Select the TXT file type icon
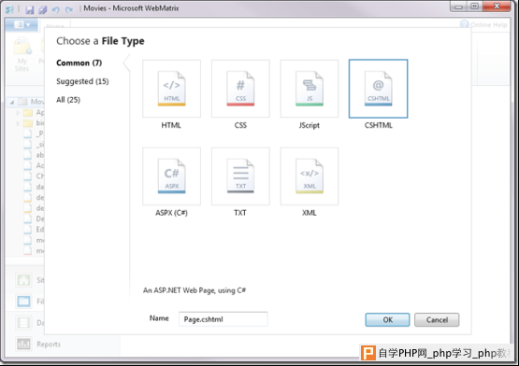This screenshot has height=366, width=519. [240, 176]
